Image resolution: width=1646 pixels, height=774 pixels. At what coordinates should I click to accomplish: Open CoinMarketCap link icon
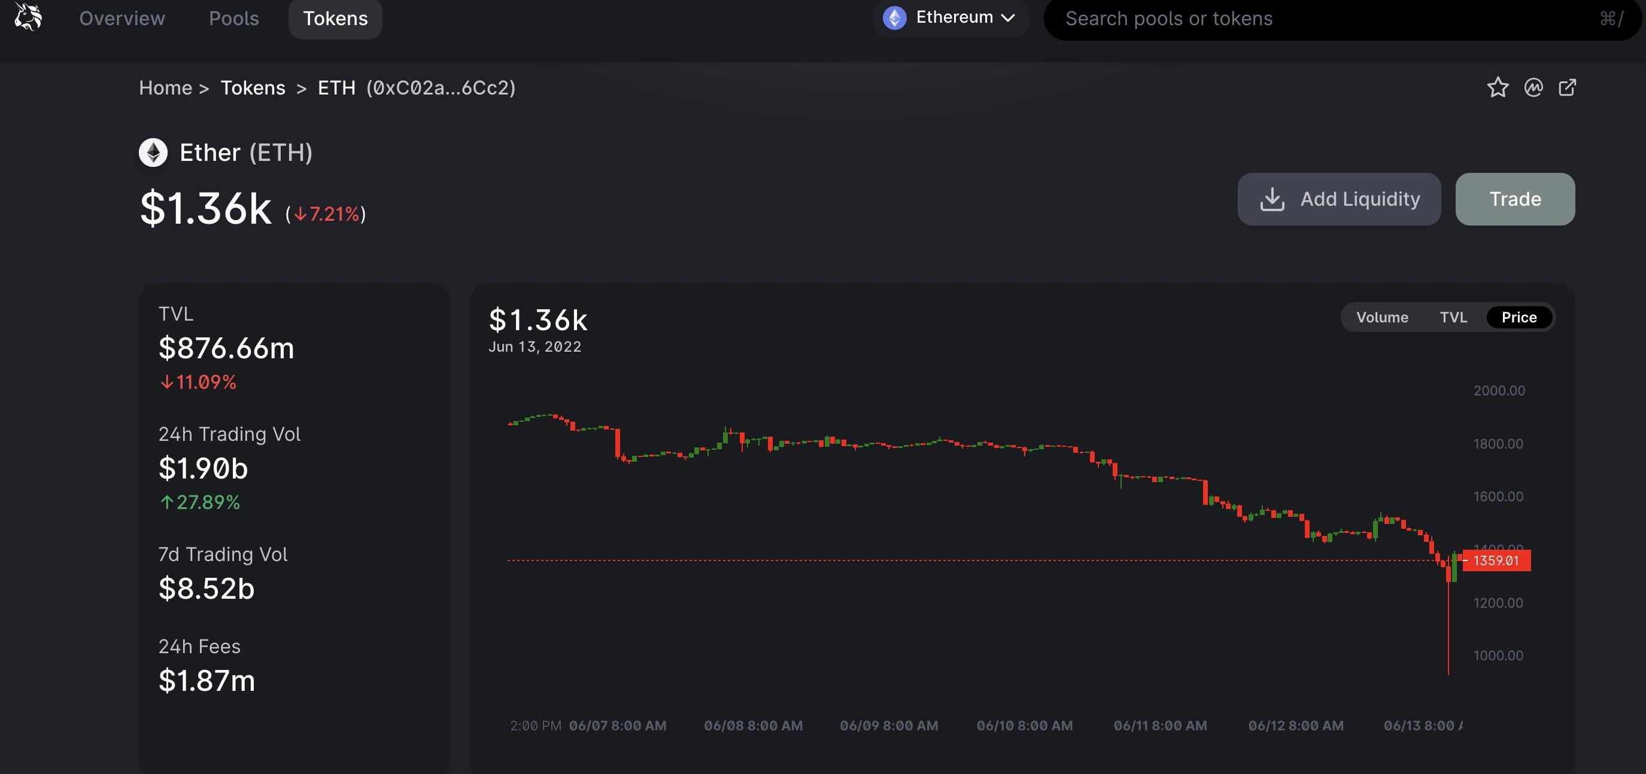pyautogui.click(x=1533, y=87)
